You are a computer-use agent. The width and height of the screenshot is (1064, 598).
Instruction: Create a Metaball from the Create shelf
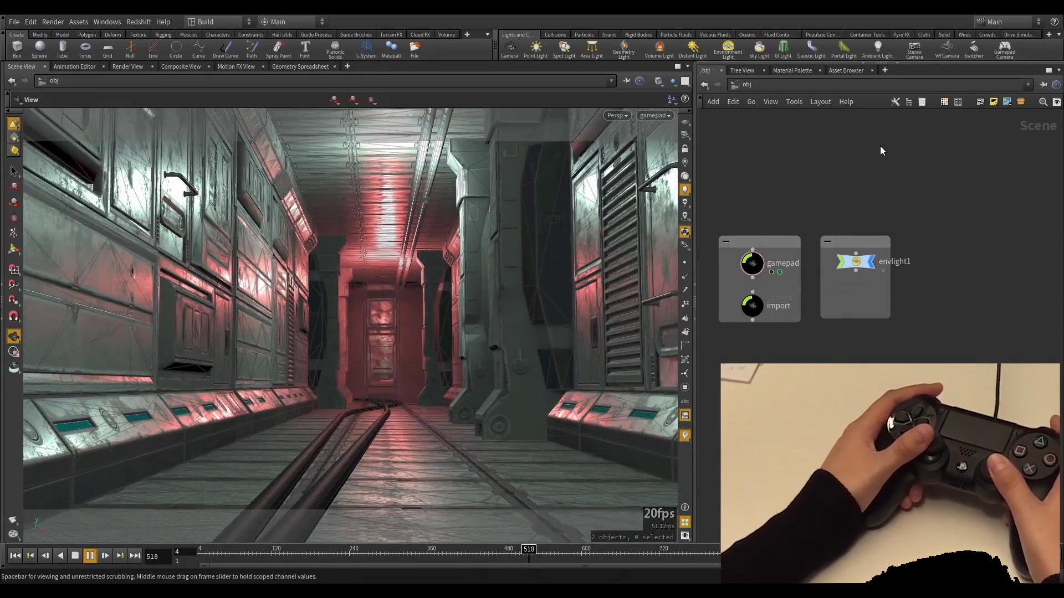click(x=391, y=50)
